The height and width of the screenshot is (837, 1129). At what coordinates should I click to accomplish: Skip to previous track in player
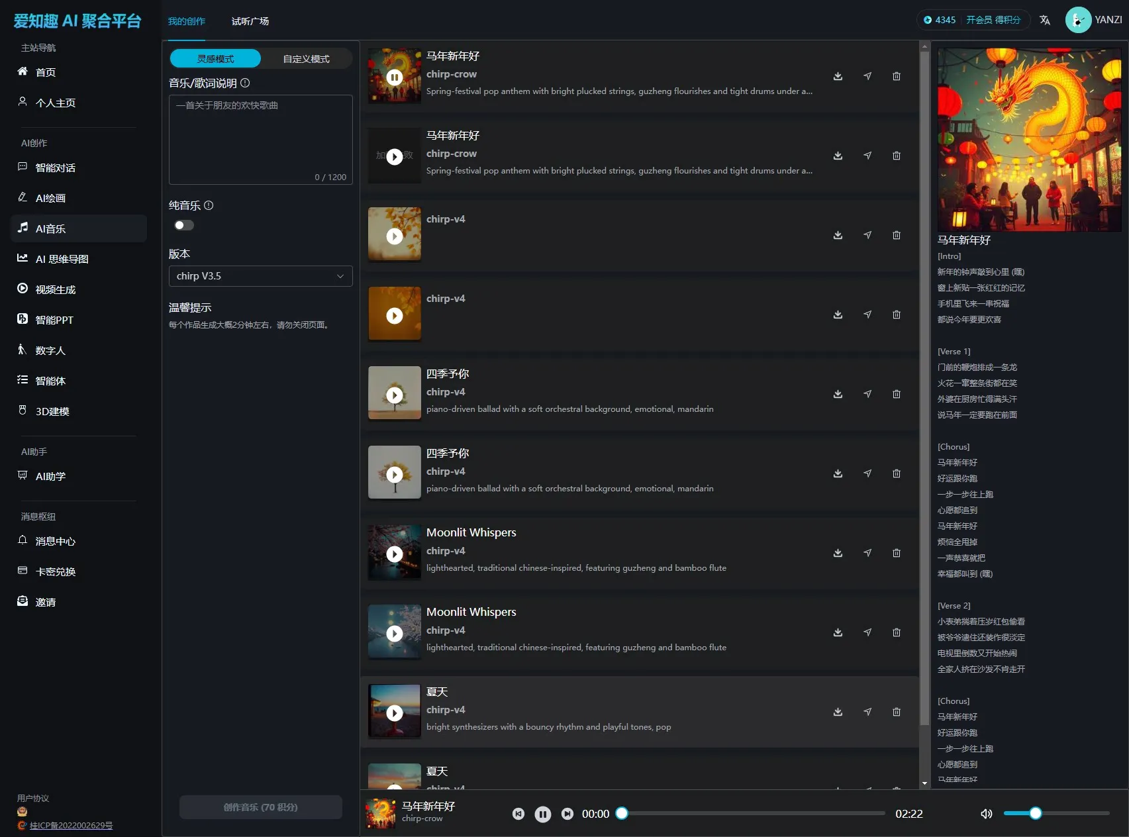pos(518,814)
